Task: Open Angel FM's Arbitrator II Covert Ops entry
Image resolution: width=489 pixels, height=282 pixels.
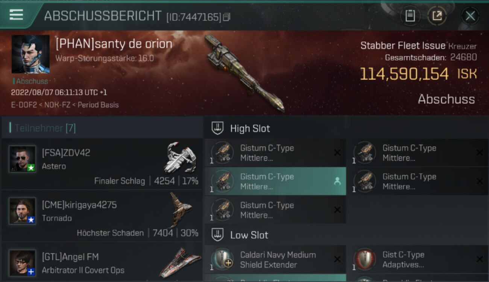Action: coord(102,262)
